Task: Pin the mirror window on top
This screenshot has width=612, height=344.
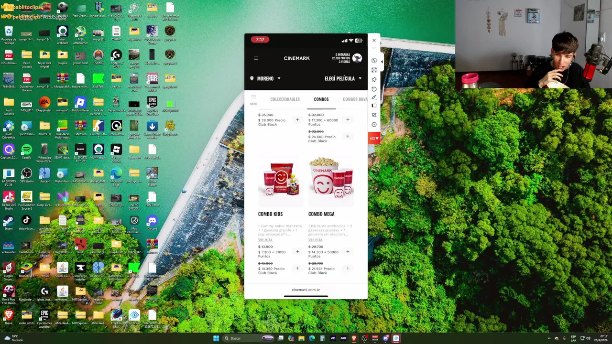Action: [x=374, y=79]
